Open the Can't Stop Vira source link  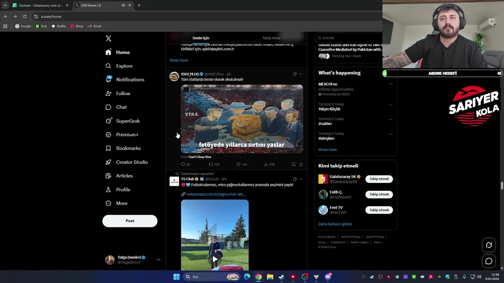(200, 157)
